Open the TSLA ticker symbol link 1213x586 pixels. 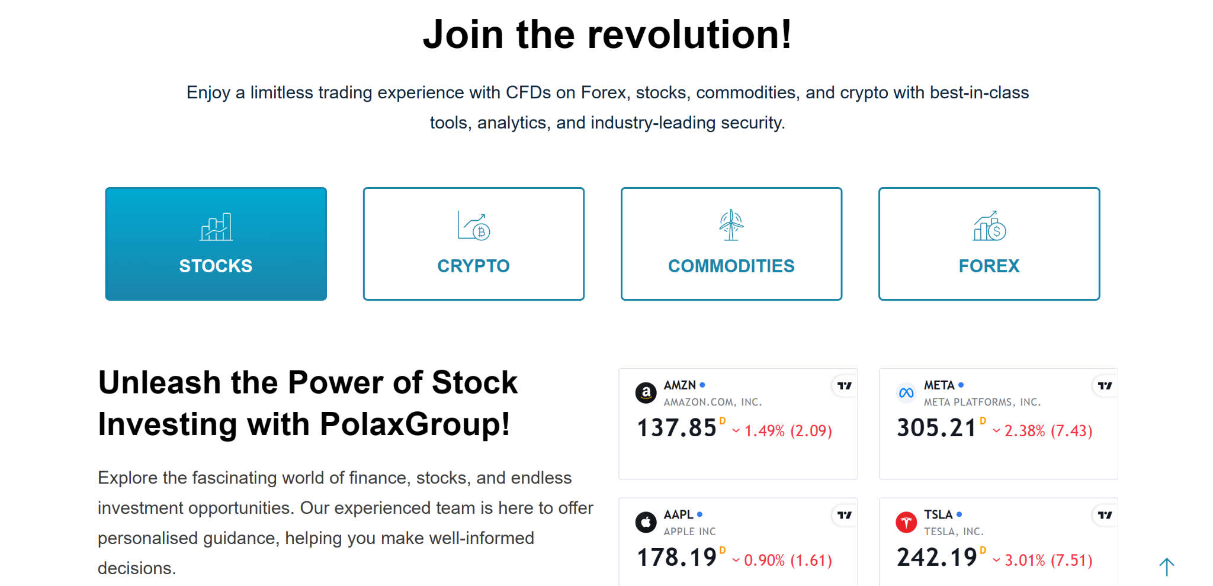tap(938, 515)
